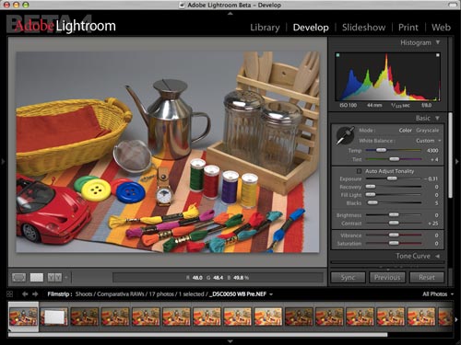This screenshot has width=461, height=345.
Task: Toggle the shadow clipping indicator in histogram
Action: (337, 55)
